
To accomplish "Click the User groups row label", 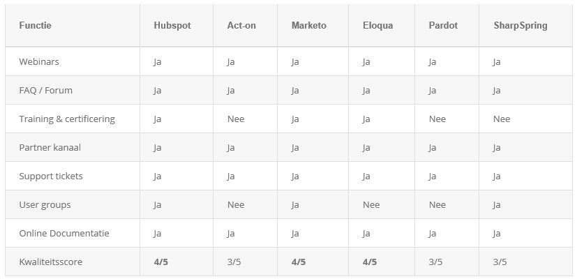I will 45,204.
